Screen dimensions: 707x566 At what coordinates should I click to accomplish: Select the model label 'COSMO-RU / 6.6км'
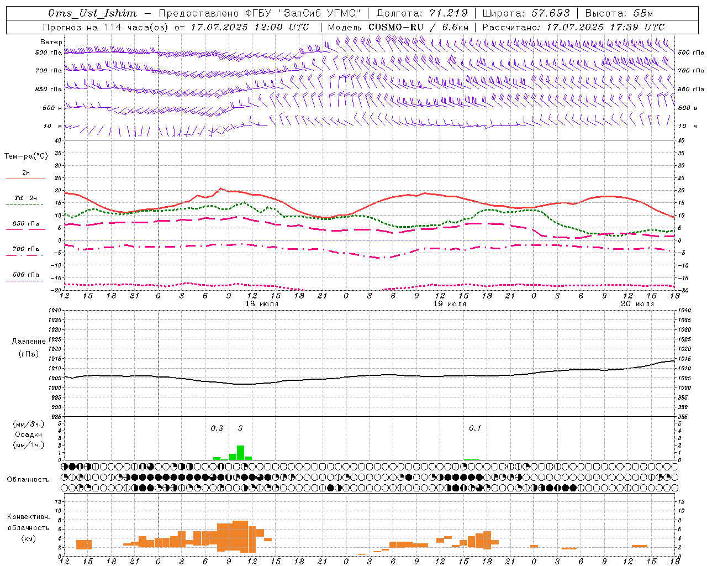(x=419, y=27)
